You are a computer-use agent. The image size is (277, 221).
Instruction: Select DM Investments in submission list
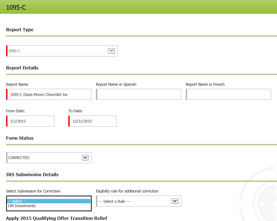pos(22,206)
